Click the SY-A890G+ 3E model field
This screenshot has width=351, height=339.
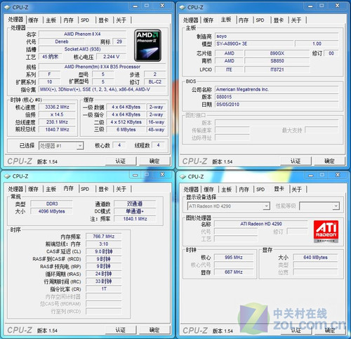(x=254, y=44)
